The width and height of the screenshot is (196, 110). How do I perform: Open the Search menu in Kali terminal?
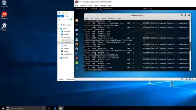coord(103,18)
